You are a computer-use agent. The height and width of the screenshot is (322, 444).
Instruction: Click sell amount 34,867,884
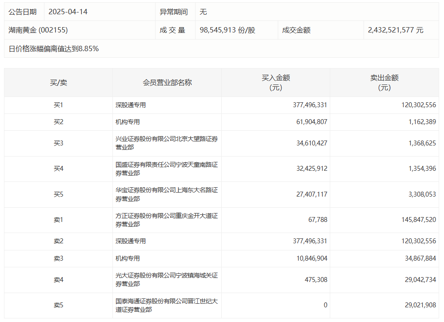[x=420, y=258]
